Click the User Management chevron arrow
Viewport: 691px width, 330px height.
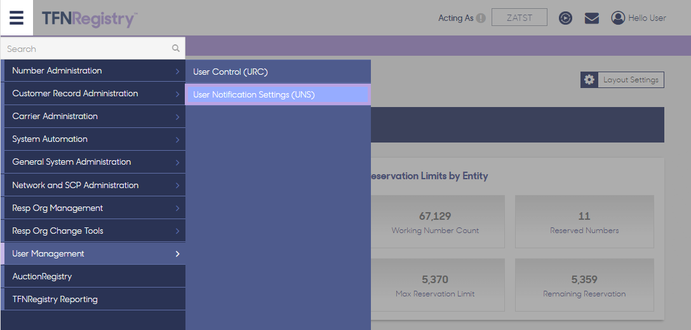pos(177,254)
